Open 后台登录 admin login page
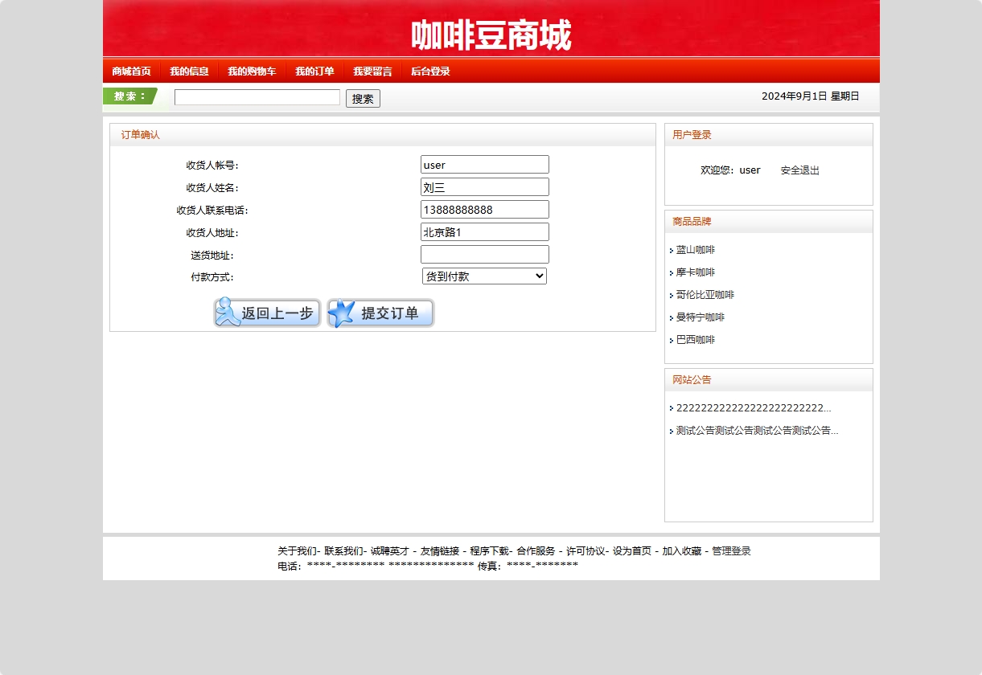The width and height of the screenshot is (982, 675). pos(429,71)
